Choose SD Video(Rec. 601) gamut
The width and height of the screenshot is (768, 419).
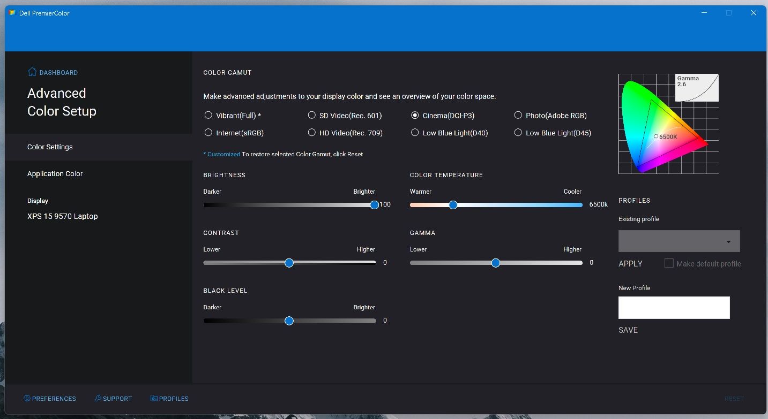(312, 115)
